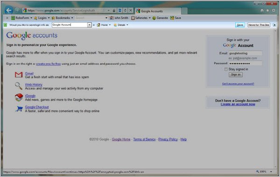The image size is (280, 177).
Task: Click the compatibility view icon in address bar
Action: click(x=120, y=11)
